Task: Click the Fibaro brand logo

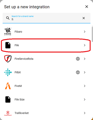Action: point(8,32)
